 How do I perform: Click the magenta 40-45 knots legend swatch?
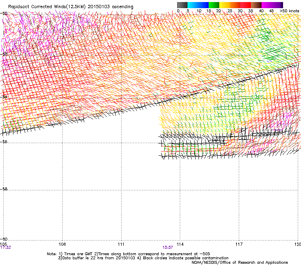click(267, 5)
